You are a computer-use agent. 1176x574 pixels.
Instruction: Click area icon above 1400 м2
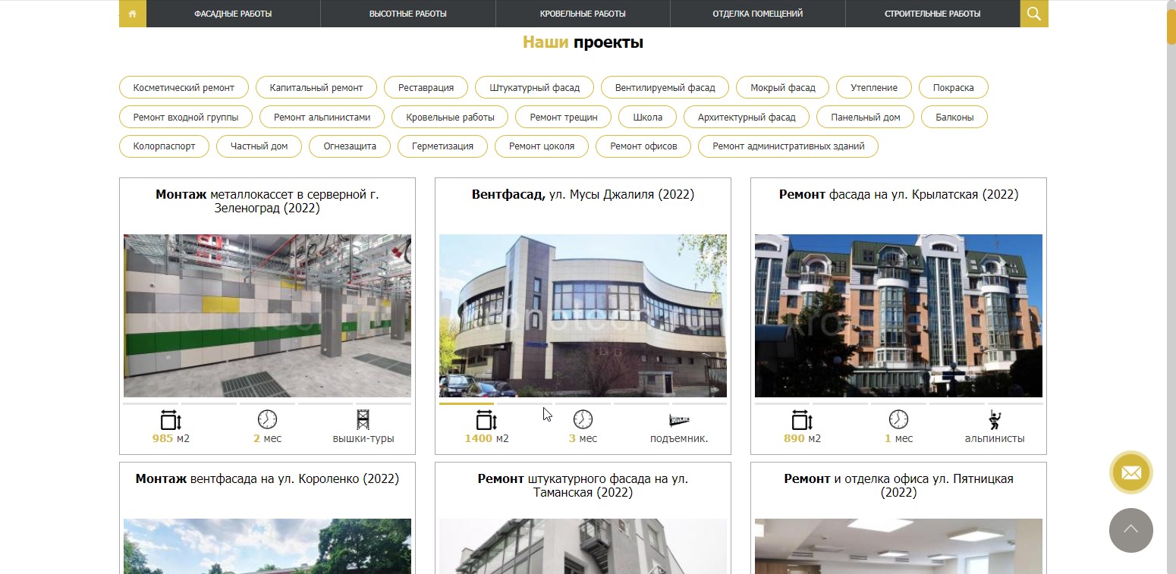(487, 420)
